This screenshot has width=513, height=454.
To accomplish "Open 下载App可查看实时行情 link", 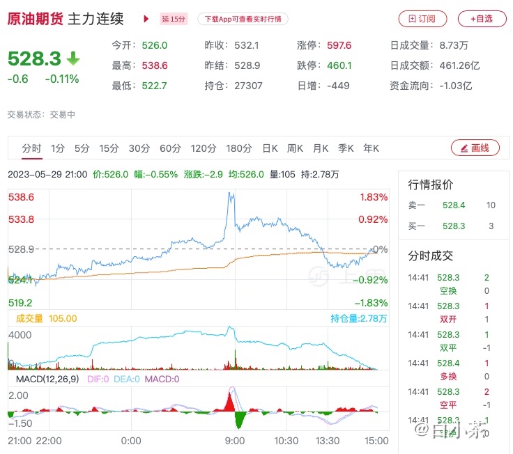I will 243,19.
